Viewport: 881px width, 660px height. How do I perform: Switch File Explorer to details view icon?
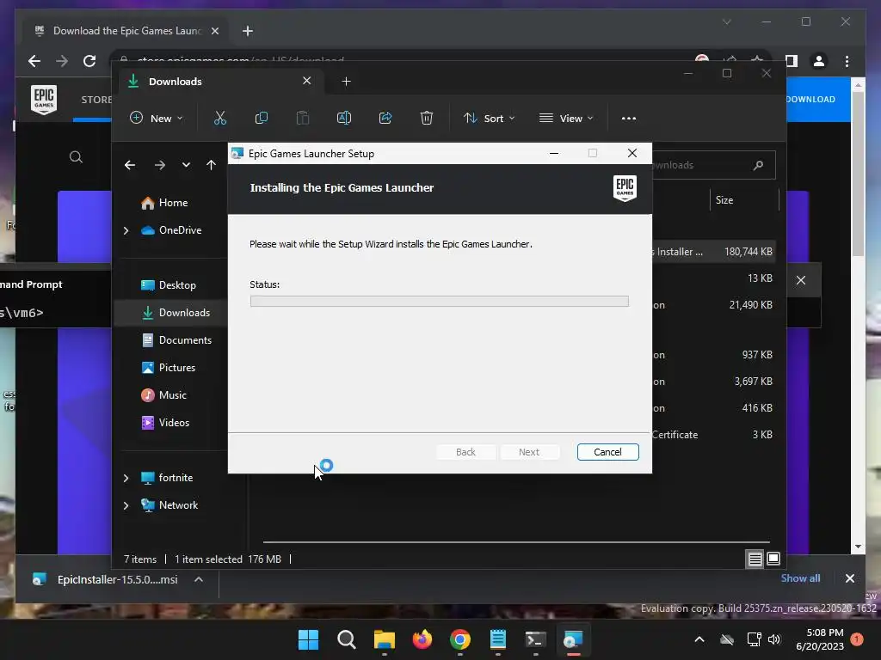(755, 559)
